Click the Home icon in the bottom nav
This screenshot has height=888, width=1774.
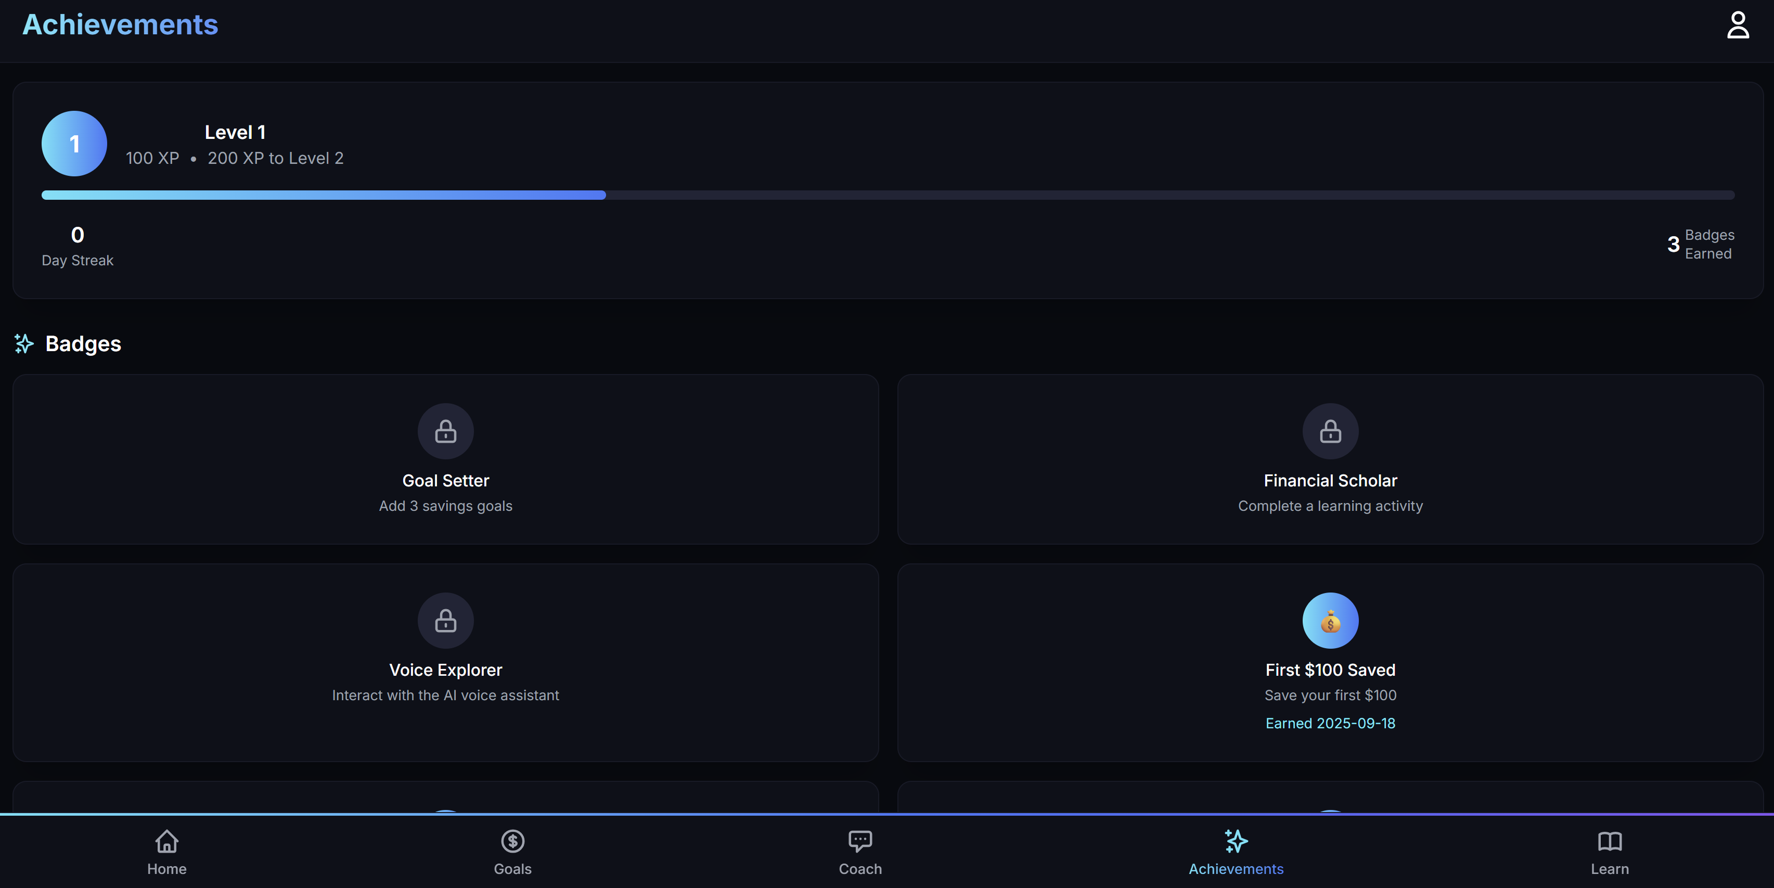point(166,841)
